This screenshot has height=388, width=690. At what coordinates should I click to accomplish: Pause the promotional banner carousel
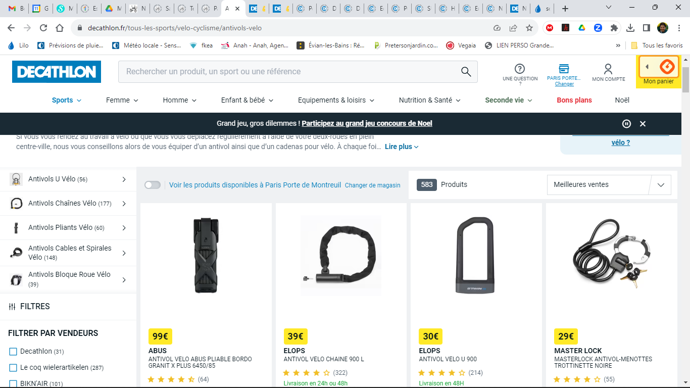tap(626, 124)
